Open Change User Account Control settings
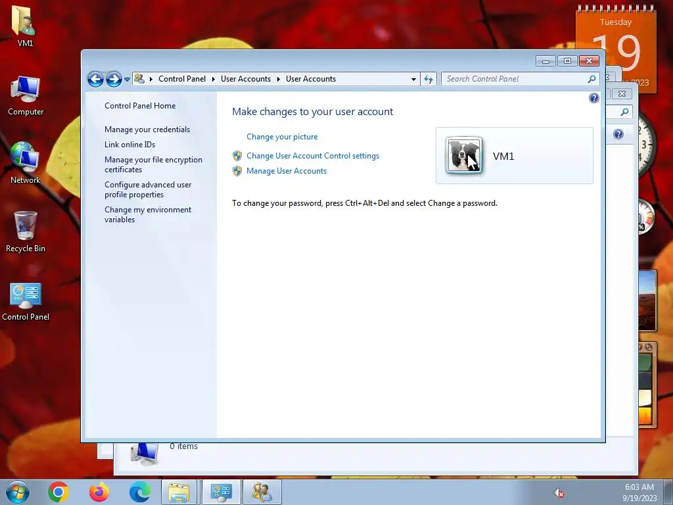 coord(313,156)
